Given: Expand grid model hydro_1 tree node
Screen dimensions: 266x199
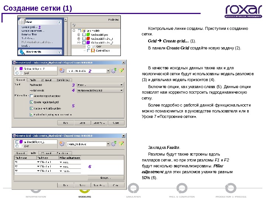Looking at the screenshot, I should coord(79,39).
